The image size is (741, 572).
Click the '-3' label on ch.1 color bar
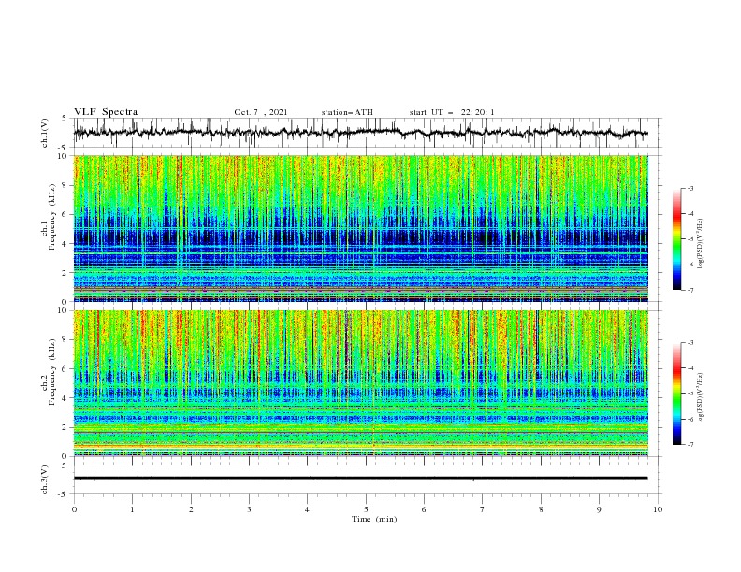coord(690,188)
